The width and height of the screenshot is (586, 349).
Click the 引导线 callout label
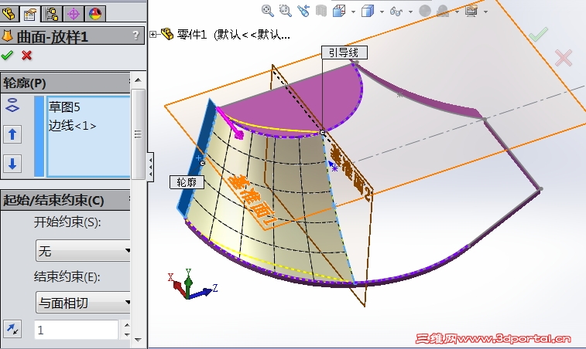(x=344, y=53)
